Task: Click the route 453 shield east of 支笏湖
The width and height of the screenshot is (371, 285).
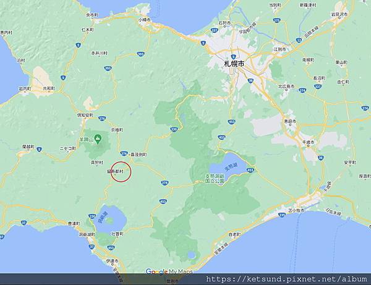Action: [250, 170]
